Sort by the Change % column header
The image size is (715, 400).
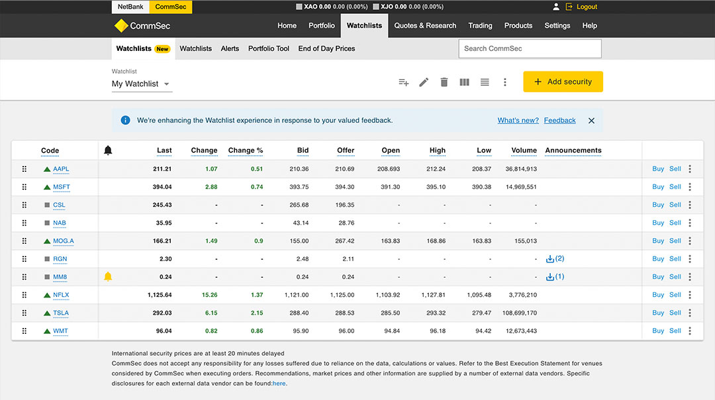point(246,151)
